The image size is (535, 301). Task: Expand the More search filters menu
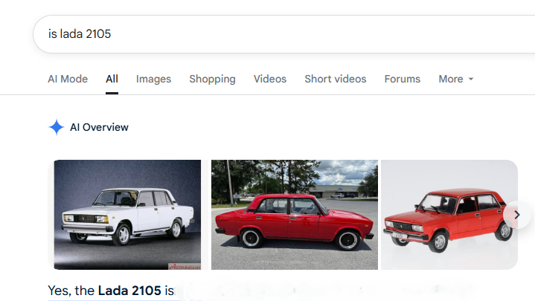click(451, 79)
